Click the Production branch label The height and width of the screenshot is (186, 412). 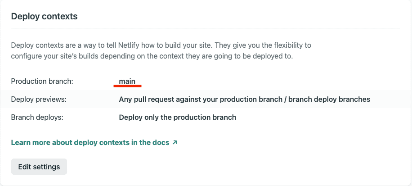[x=42, y=82]
